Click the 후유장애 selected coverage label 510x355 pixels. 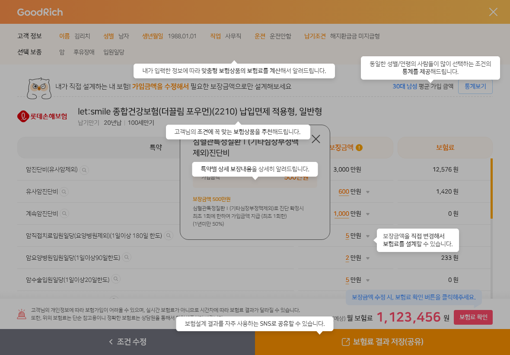[x=84, y=52]
